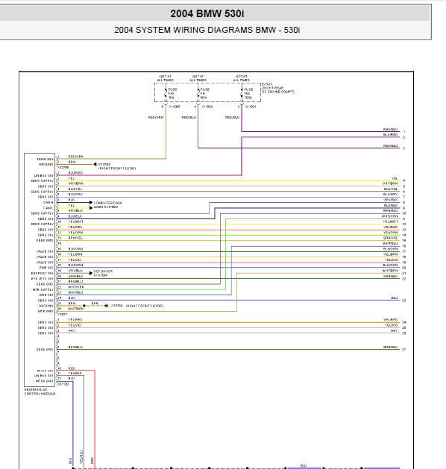Click the 100A fuse F82 symbol

(242, 93)
